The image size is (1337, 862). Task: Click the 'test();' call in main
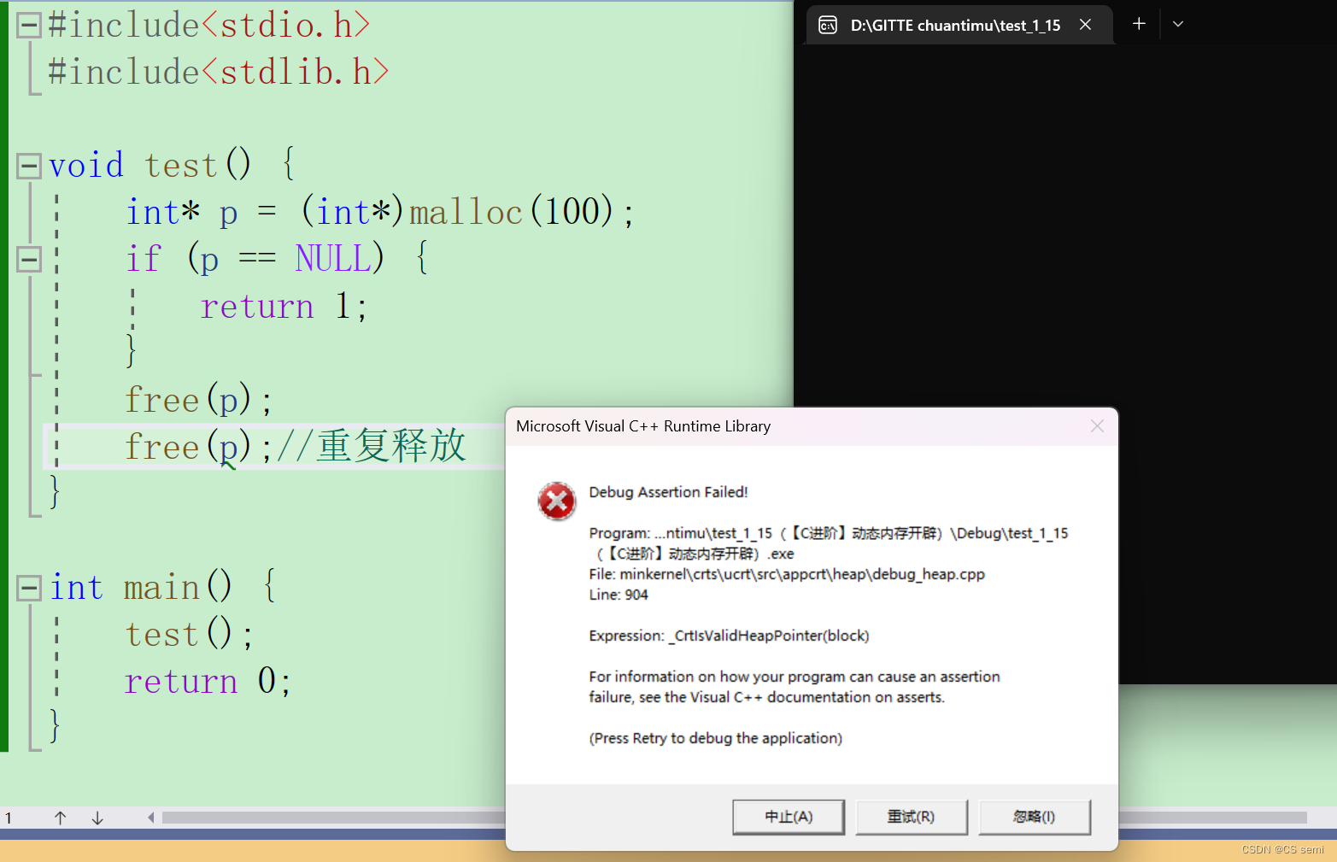(189, 634)
